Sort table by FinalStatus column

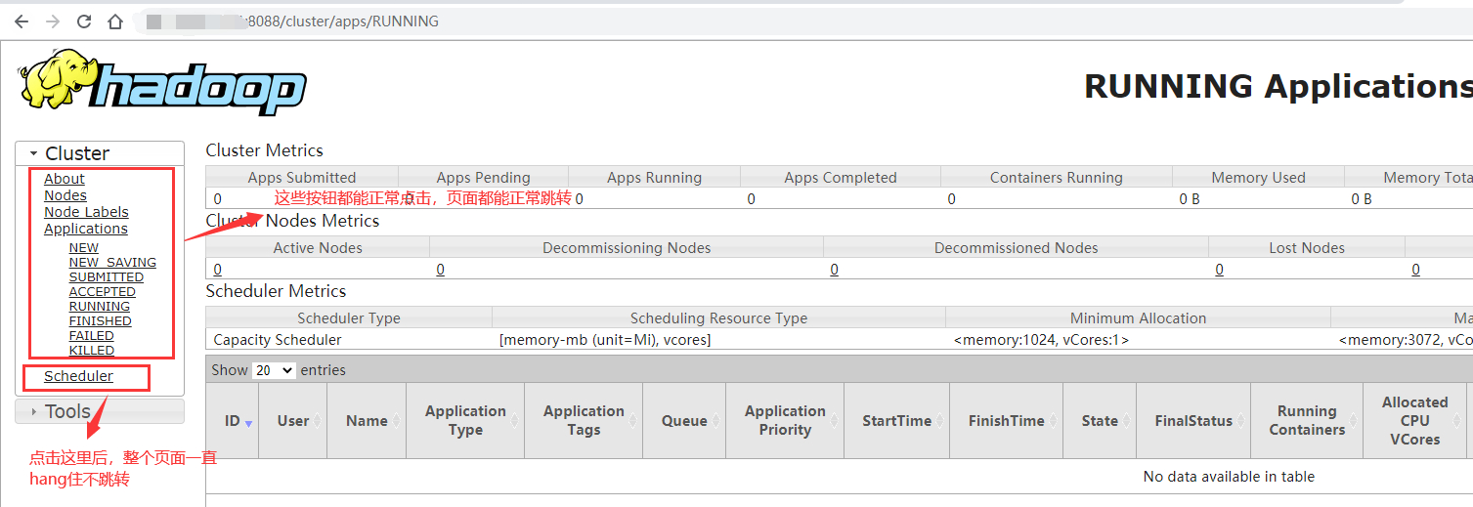1193,421
